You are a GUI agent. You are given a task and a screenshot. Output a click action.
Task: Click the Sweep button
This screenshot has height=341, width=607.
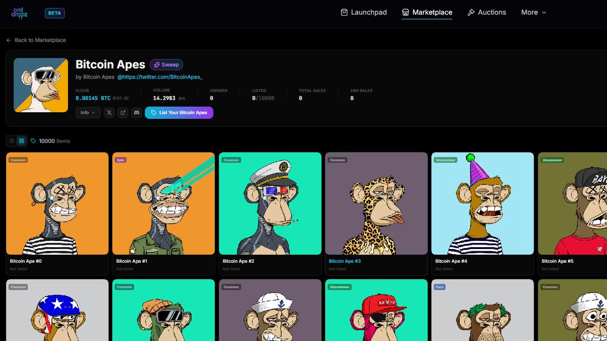point(166,65)
